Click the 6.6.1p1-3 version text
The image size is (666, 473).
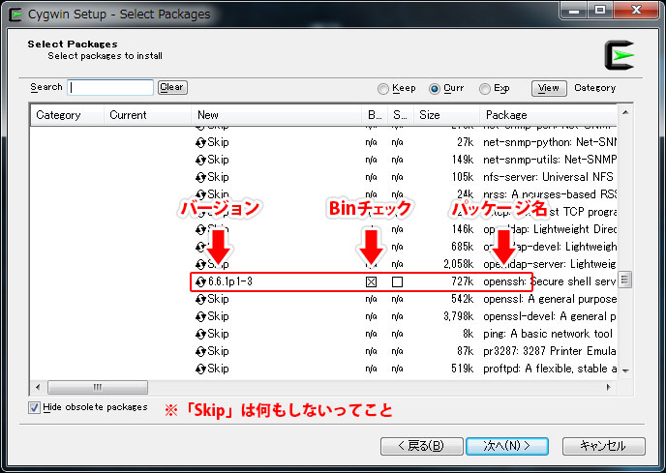(x=230, y=281)
